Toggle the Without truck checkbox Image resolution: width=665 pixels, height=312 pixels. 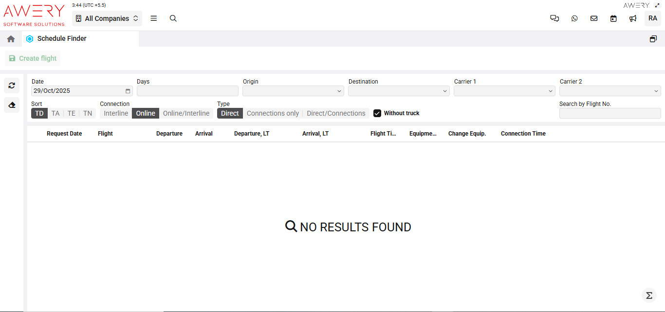click(x=377, y=113)
